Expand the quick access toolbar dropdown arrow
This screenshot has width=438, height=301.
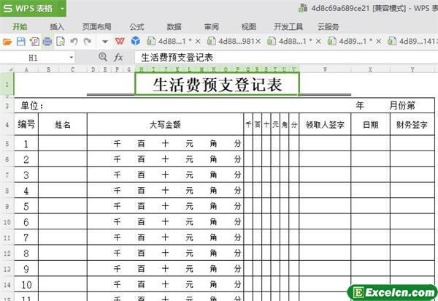click(105, 42)
